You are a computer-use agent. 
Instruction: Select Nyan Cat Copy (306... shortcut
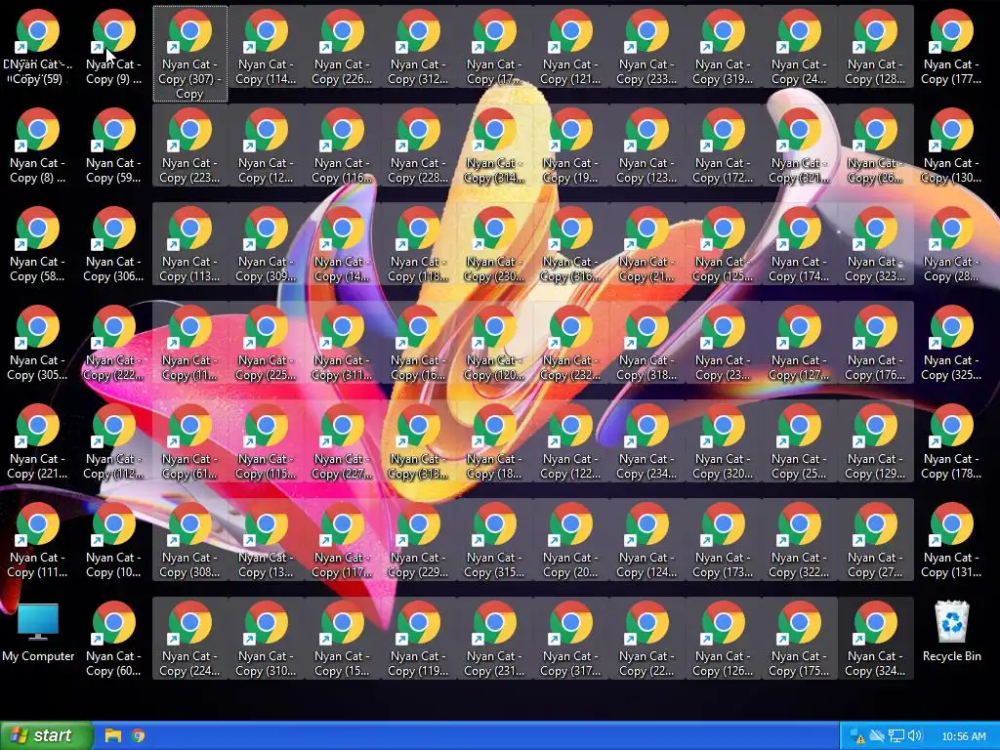click(113, 244)
